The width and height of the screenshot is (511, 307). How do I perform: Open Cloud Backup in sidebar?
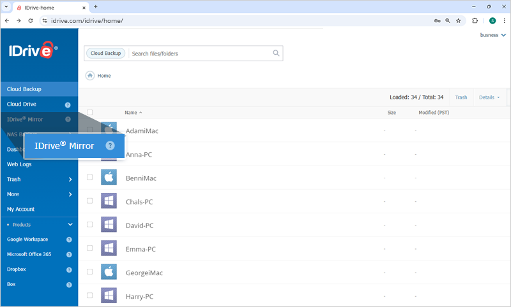(x=39, y=89)
